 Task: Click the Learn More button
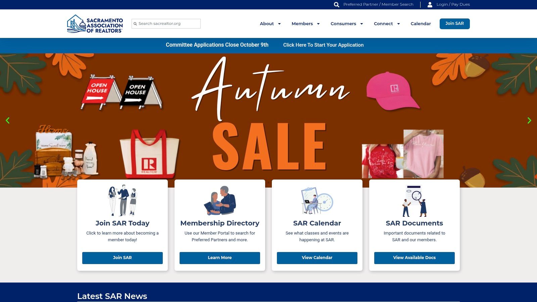coord(220,258)
